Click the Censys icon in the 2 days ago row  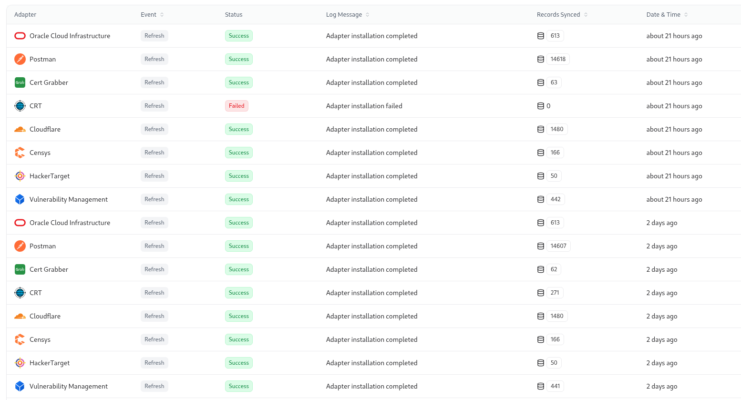[20, 339]
